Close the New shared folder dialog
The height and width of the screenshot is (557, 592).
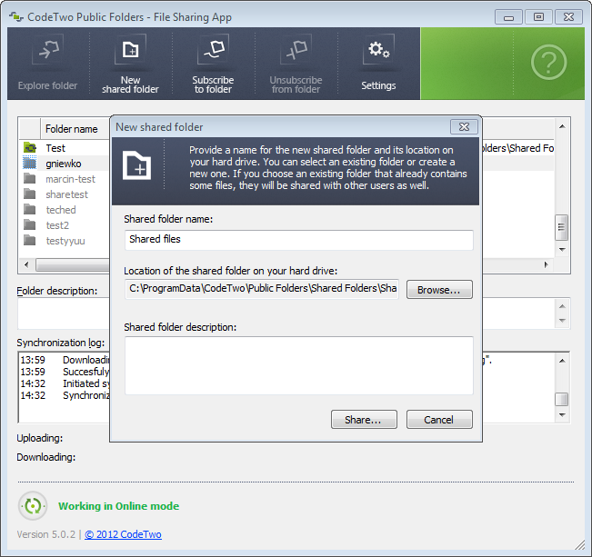pos(464,127)
